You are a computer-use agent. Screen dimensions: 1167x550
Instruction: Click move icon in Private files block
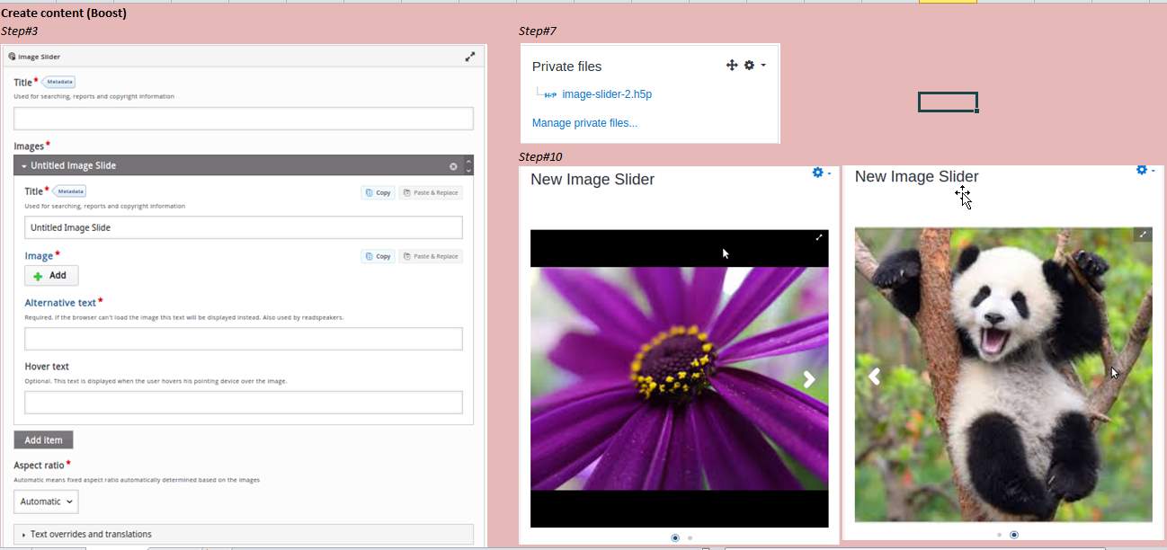point(732,66)
